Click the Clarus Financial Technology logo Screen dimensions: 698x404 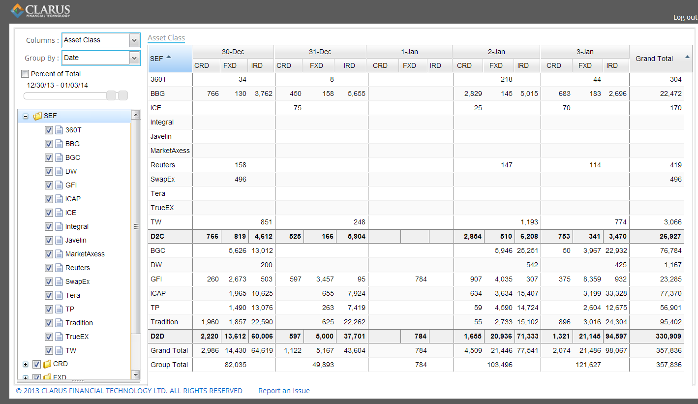click(x=40, y=10)
